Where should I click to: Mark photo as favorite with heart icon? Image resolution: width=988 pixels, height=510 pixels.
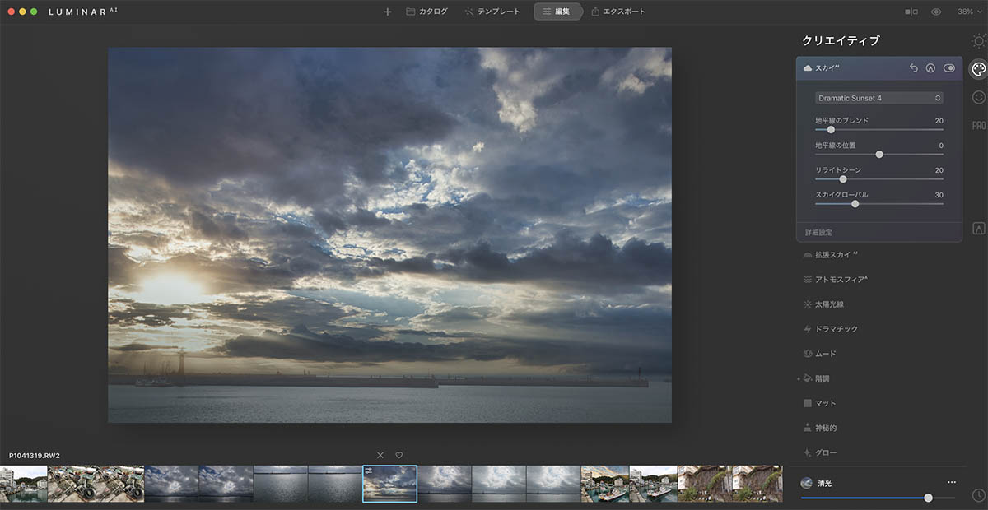coord(399,455)
